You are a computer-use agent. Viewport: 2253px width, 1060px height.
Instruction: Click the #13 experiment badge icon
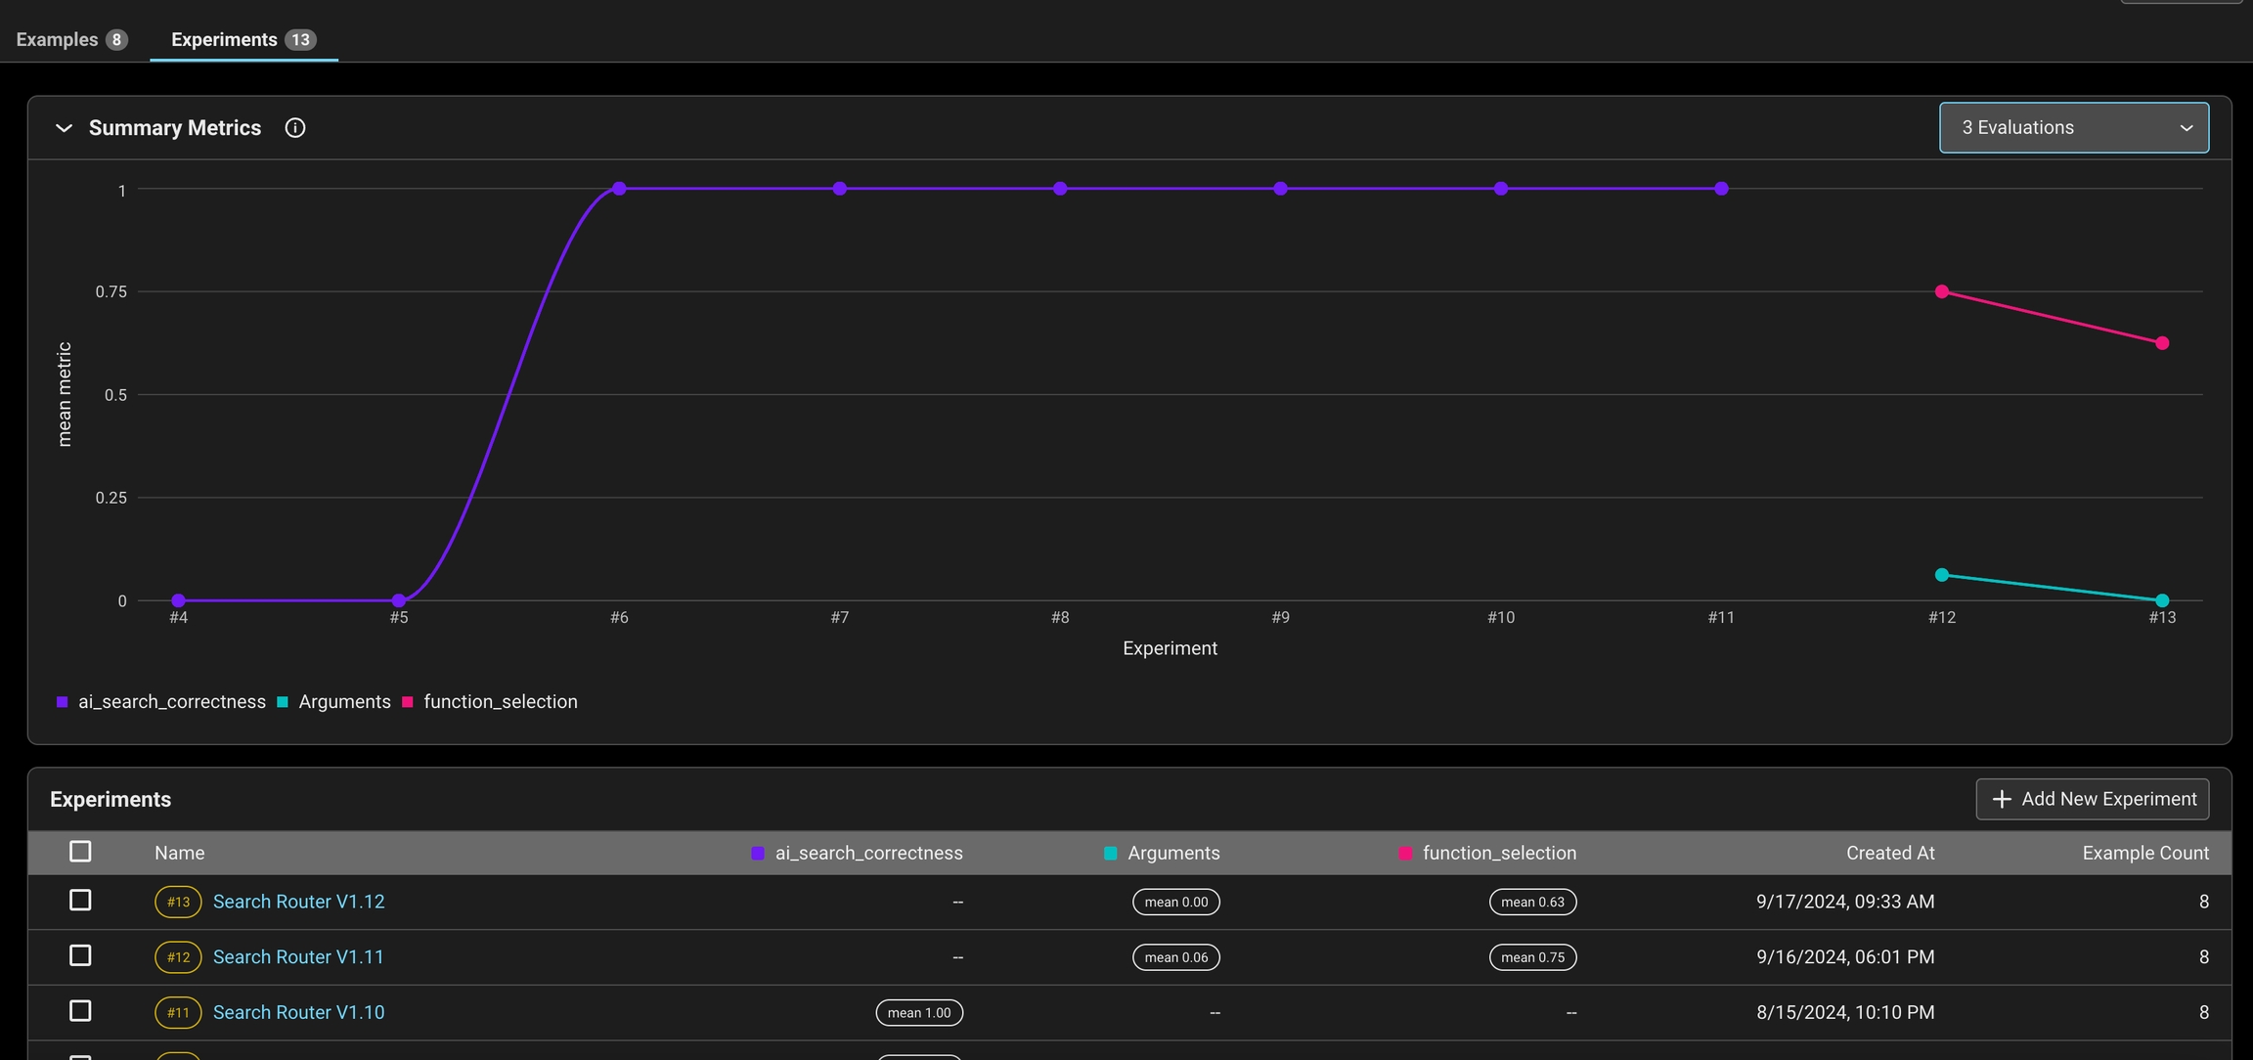point(178,902)
